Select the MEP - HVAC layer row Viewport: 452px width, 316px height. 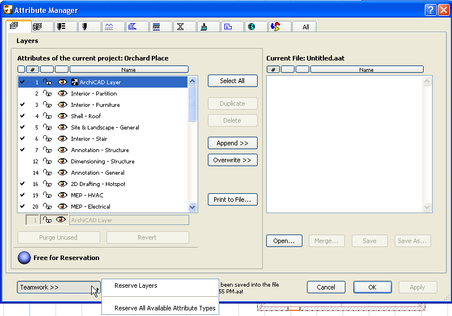click(103, 195)
